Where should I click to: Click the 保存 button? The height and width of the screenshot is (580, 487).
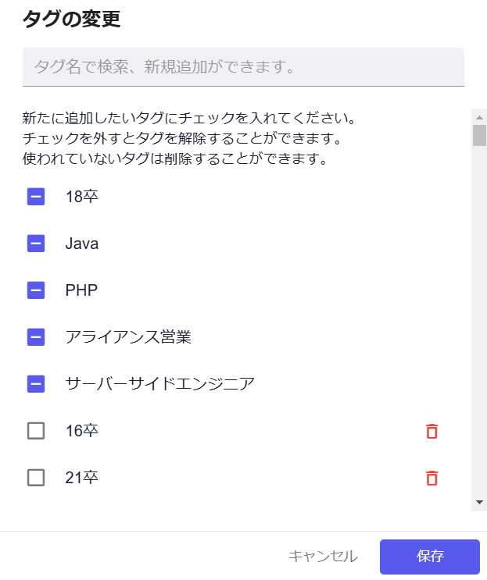click(x=429, y=557)
